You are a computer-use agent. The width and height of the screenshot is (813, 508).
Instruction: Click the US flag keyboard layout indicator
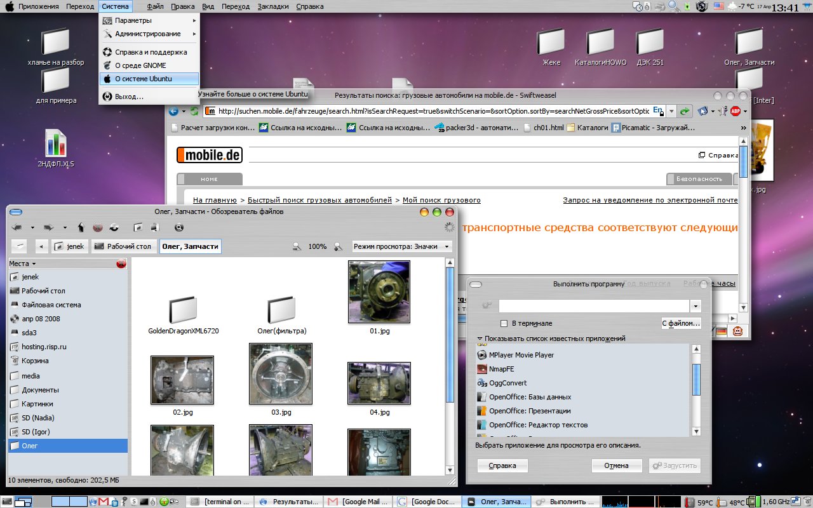pos(719,6)
